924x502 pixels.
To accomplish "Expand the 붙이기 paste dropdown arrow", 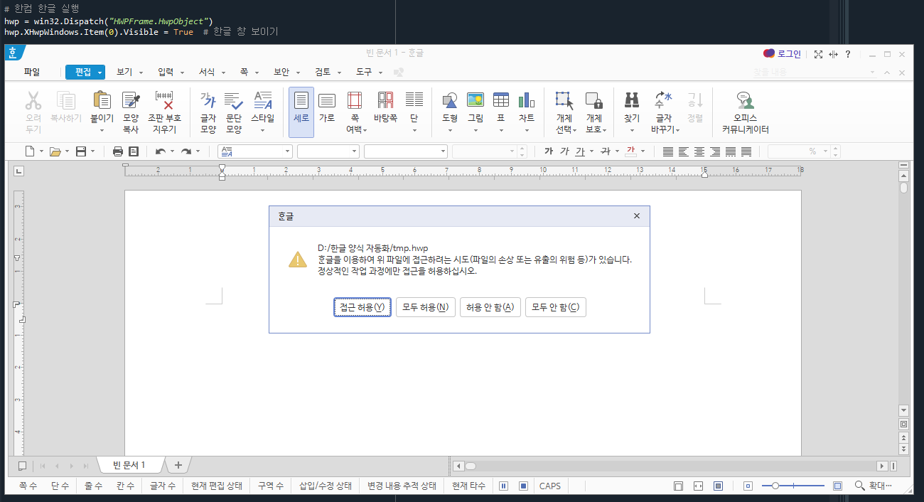I will tap(102, 131).
